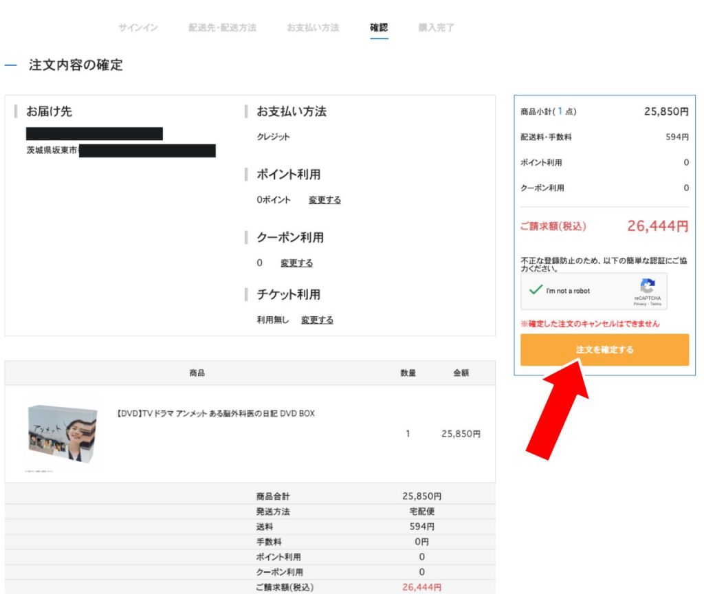This screenshot has height=594, width=704.
Task: Click the 茨城県坂東市 delivery address line
Action: pyautogui.click(x=53, y=150)
